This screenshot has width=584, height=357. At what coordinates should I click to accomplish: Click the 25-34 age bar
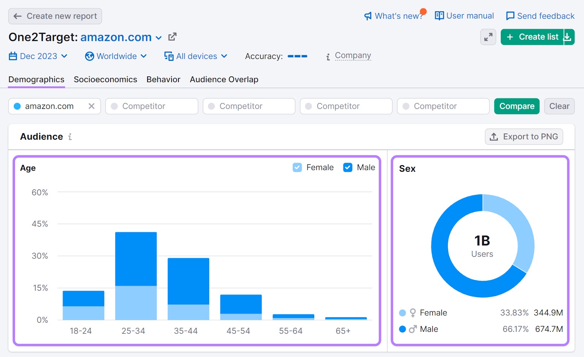pos(136,276)
